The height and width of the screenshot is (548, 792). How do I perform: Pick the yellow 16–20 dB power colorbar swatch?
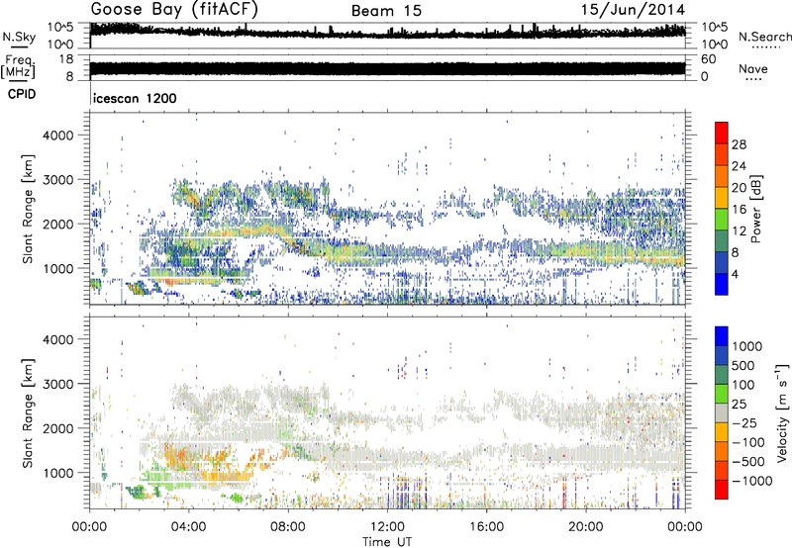[x=722, y=198]
